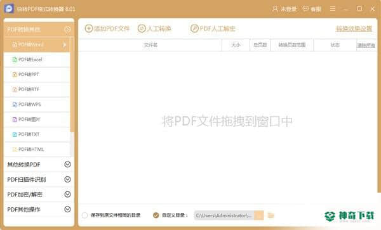Expand the 其他转换PDF section chevron
This screenshot has height=230, width=381.
[67, 165]
